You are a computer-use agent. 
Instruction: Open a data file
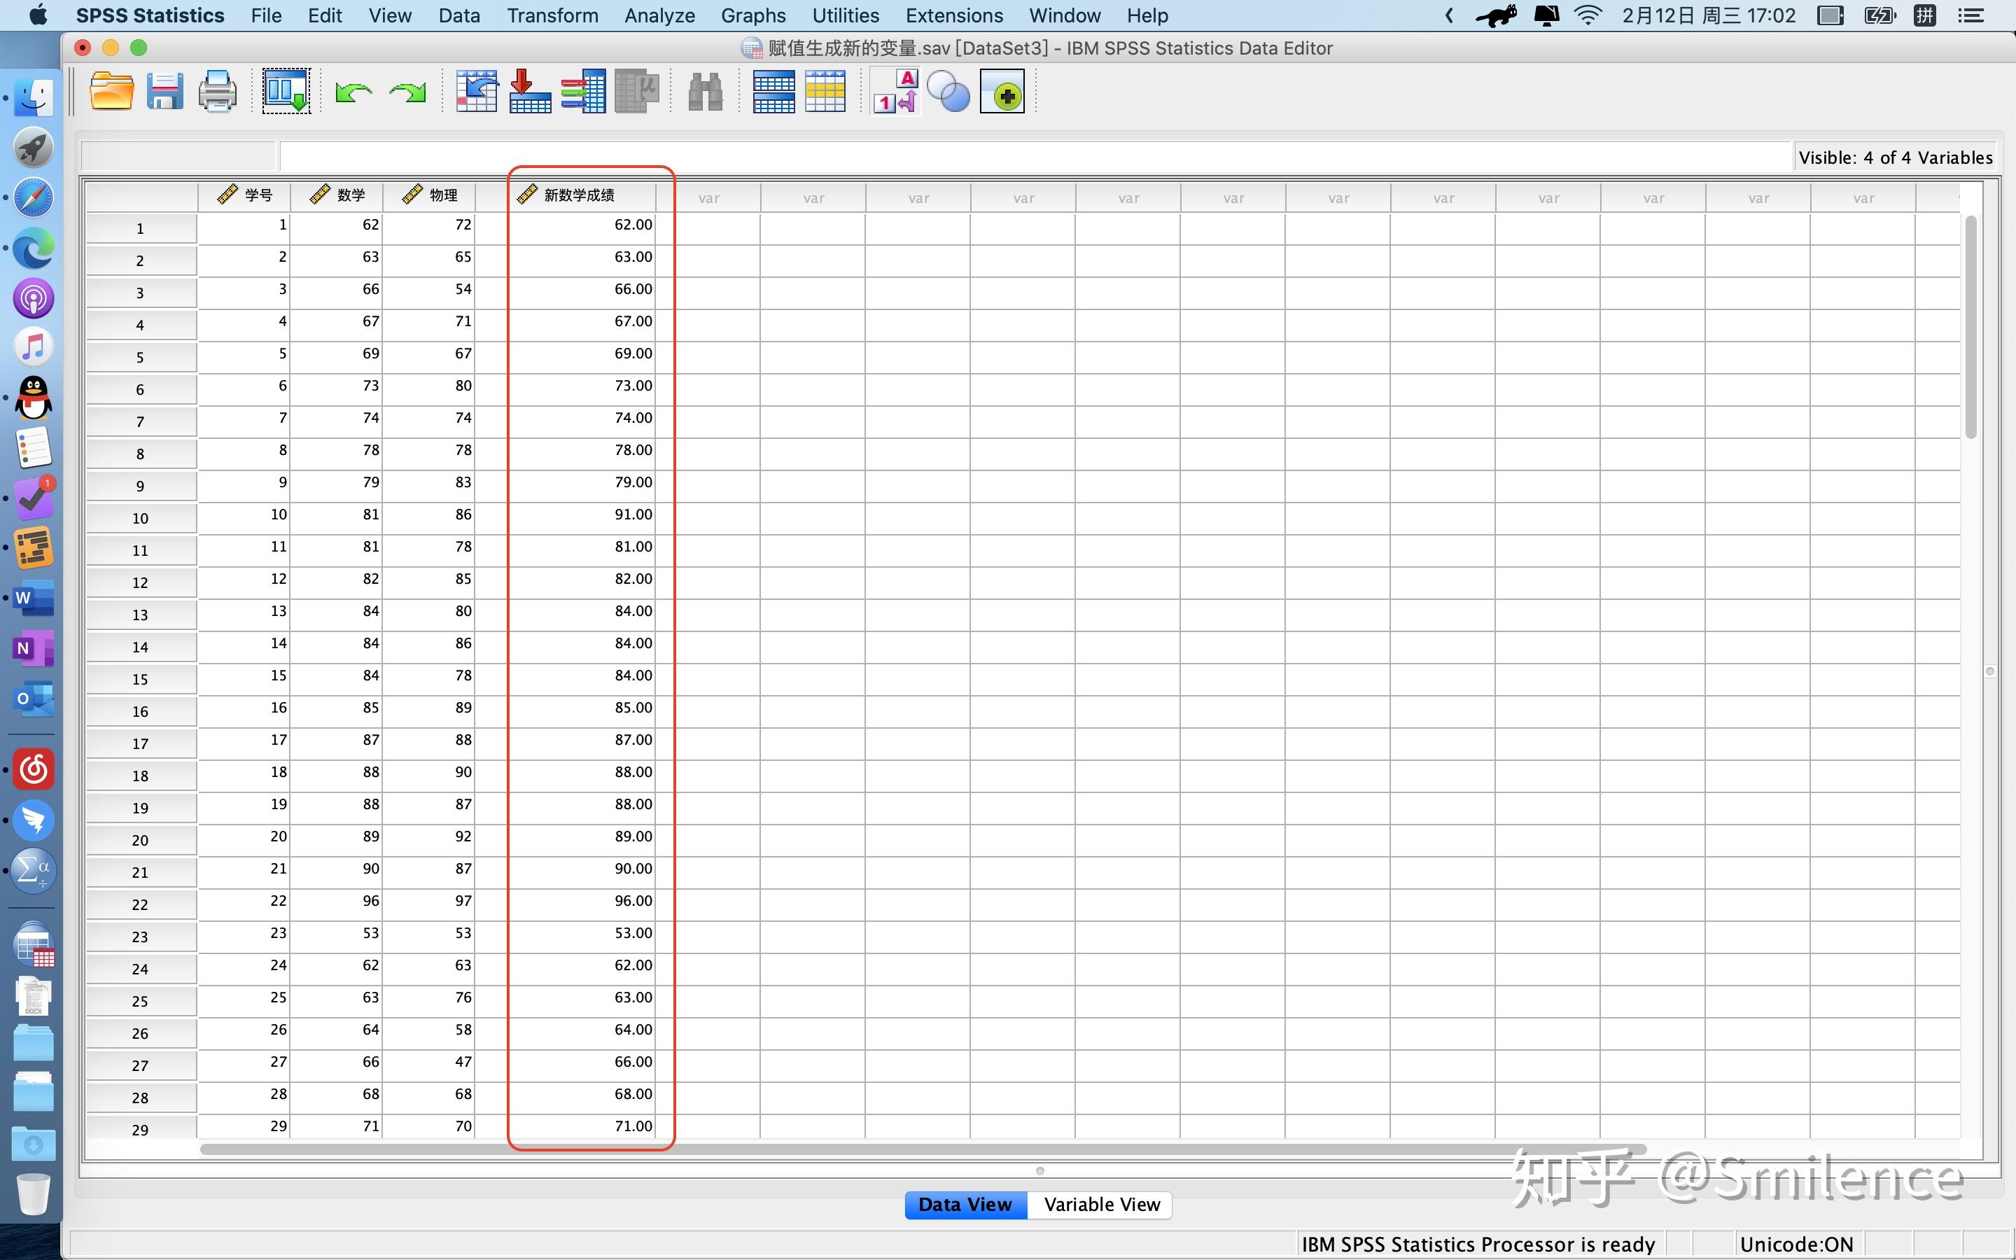pos(113,92)
